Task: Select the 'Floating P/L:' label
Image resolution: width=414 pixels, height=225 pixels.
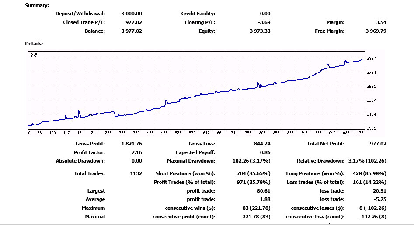Action: pos(200,22)
